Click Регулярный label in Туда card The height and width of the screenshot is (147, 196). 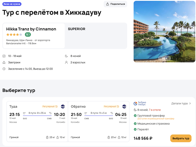[x=50, y=106]
